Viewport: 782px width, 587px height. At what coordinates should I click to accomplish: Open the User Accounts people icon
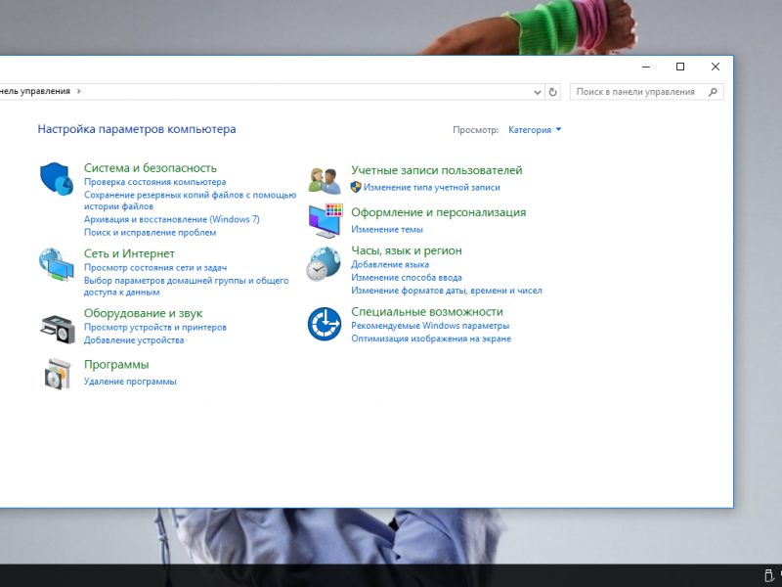coord(325,181)
